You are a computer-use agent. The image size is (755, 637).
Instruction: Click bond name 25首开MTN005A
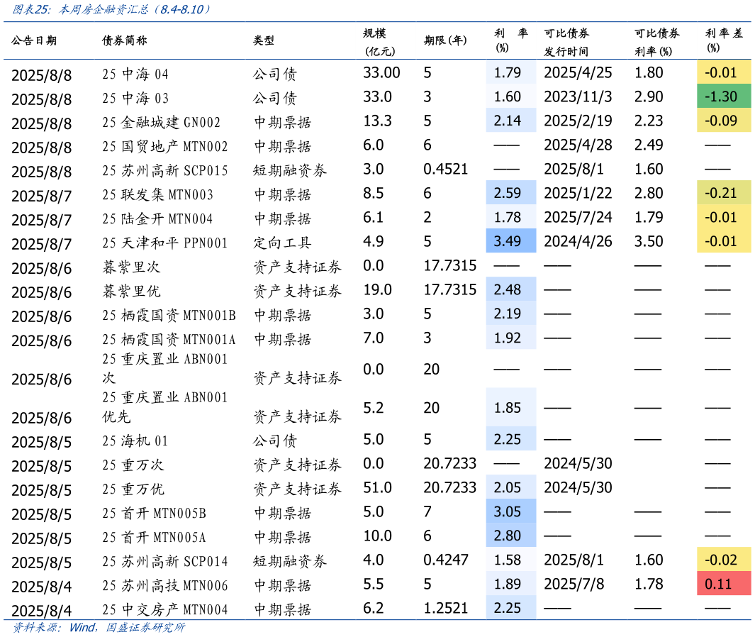tap(154, 537)
